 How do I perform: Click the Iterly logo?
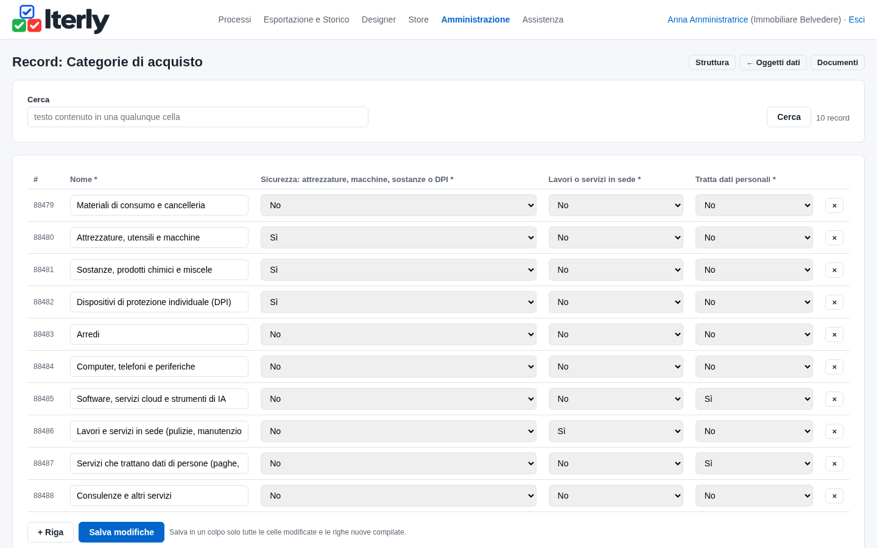point(61,19)
